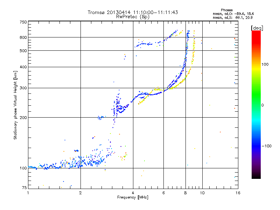Click the y-axis tick label '300'
The width and height of the screenshot is (280, 210).
coord(23,88)
